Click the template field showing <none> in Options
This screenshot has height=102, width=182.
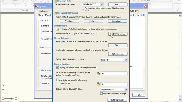[47, 84]
